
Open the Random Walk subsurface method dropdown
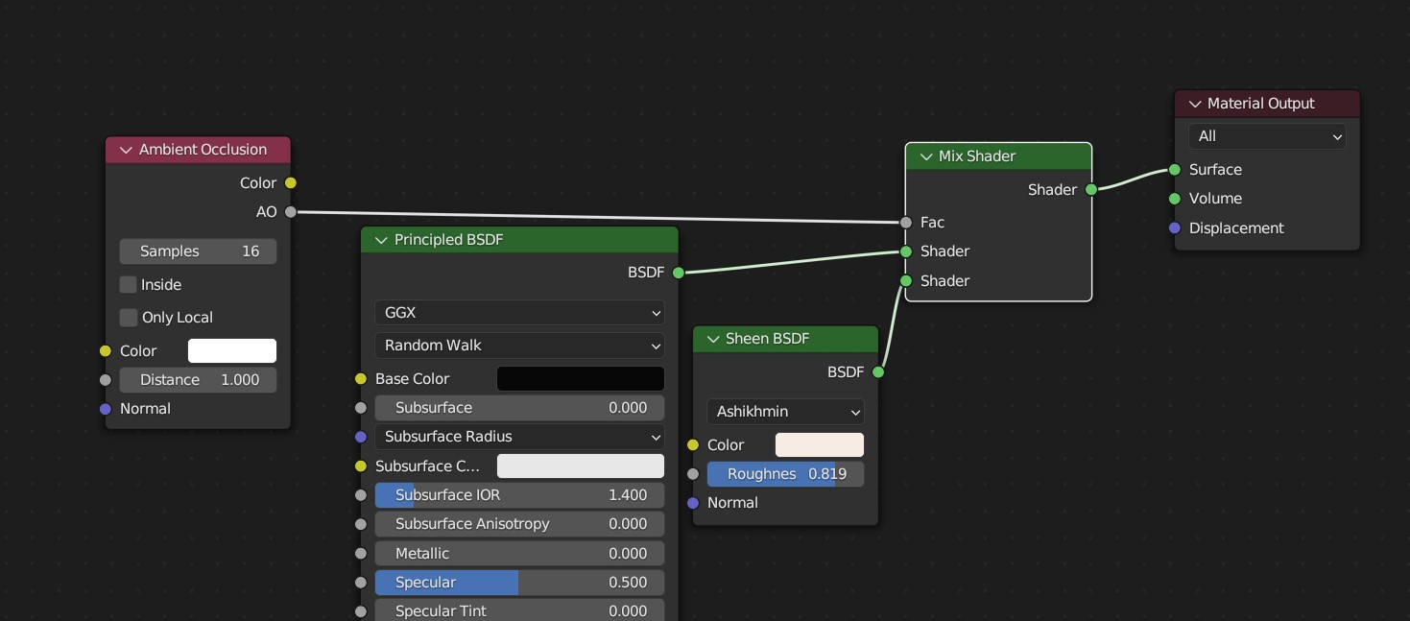[519, 346]
